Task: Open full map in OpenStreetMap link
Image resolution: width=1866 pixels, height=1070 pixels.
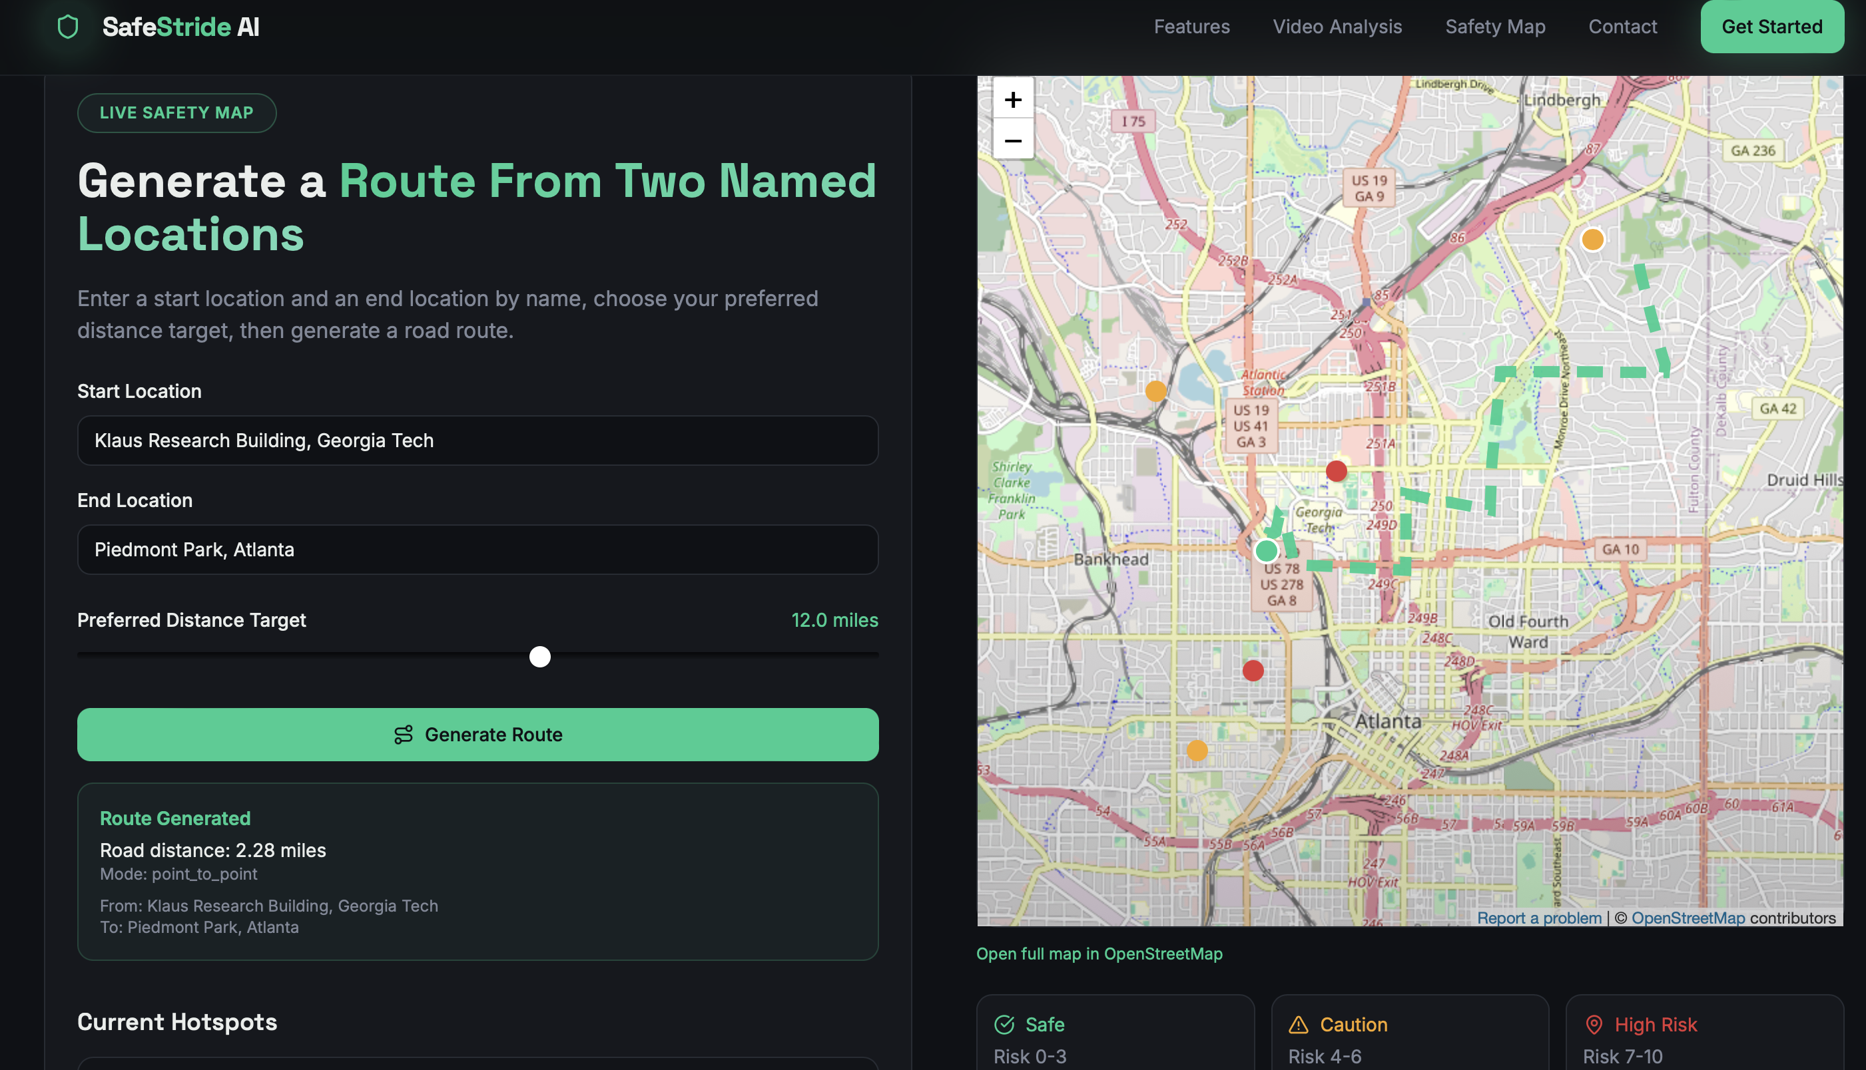Action: [x=1098, y=953]
